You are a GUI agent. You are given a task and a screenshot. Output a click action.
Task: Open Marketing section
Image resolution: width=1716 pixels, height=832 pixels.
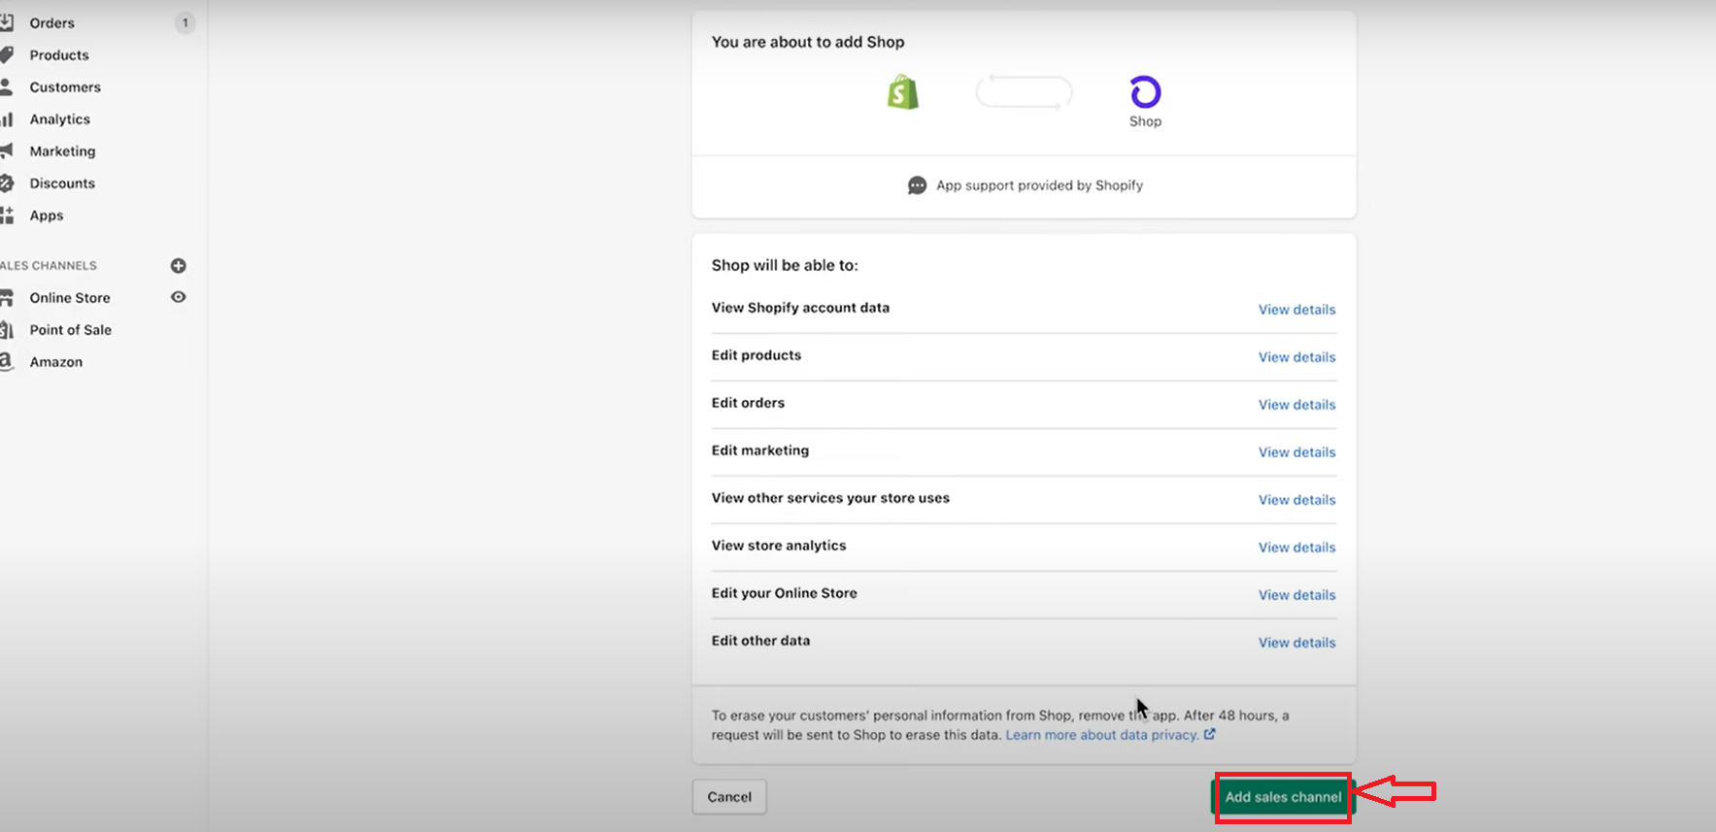coord(62,150)
